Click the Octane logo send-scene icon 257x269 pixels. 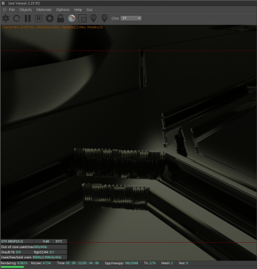pyautogui.click(x=5, y=18)
